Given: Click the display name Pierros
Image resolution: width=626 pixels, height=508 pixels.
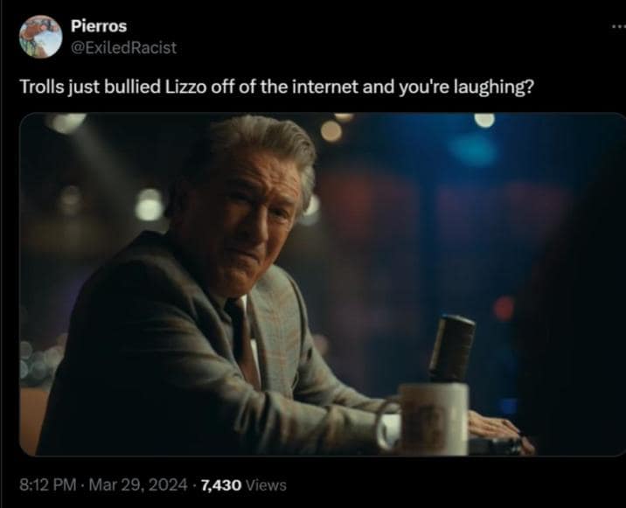Looking at the screenshot, I should [x=99, y=26].
